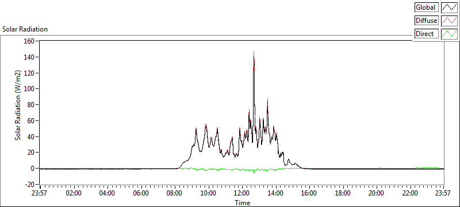Viewport: 460px width, 207px height.
Task: Click the 16:00 time tick label
Action: coord(309,193)
